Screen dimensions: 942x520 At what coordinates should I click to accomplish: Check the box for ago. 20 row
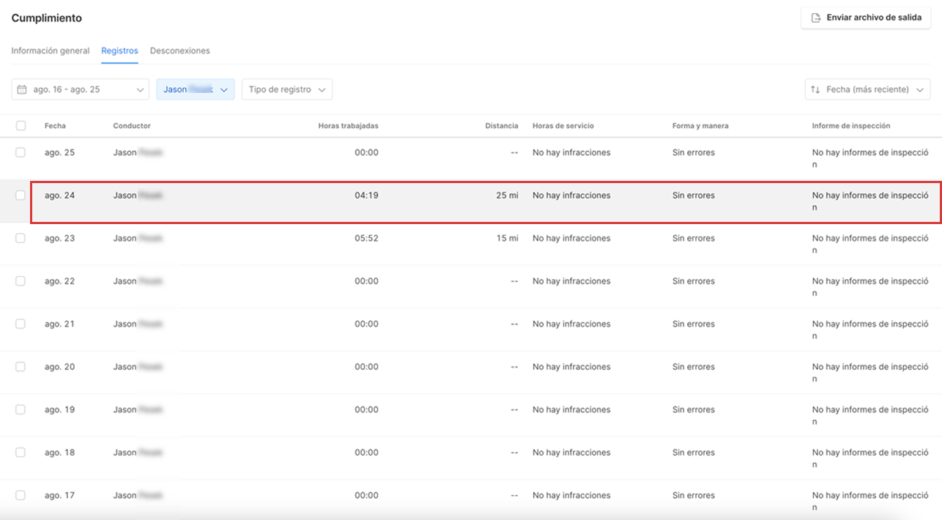[x=21, y=367]
